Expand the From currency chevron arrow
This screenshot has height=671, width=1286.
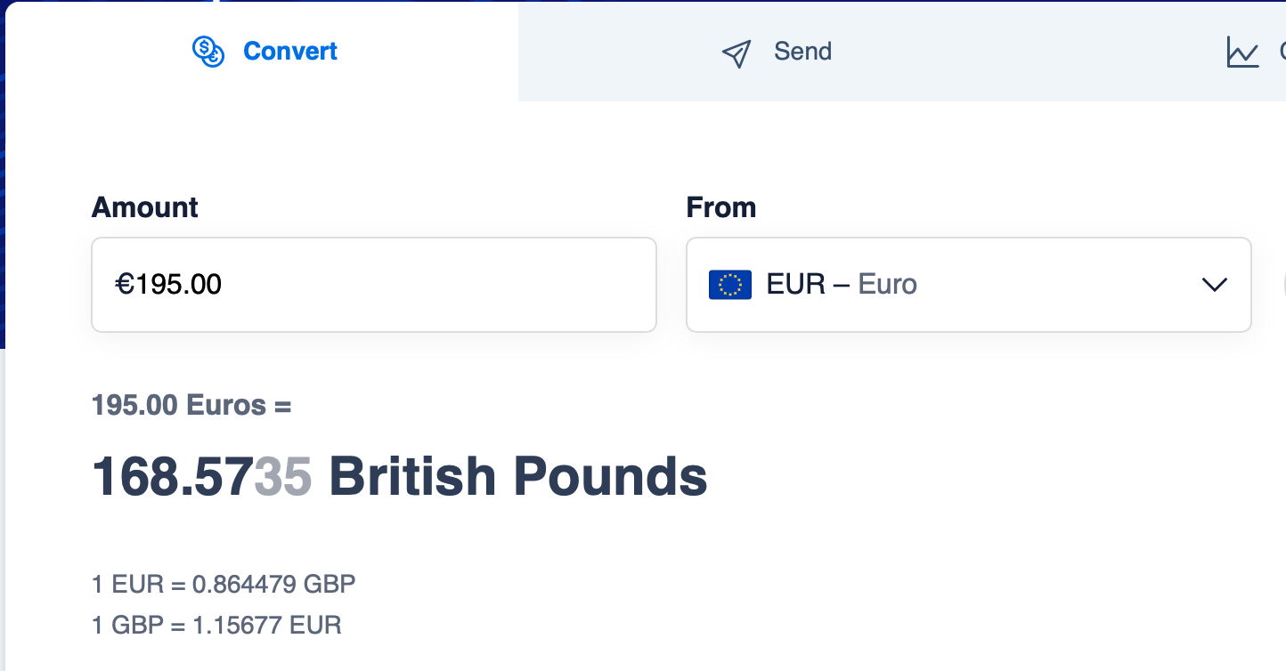1215,285
